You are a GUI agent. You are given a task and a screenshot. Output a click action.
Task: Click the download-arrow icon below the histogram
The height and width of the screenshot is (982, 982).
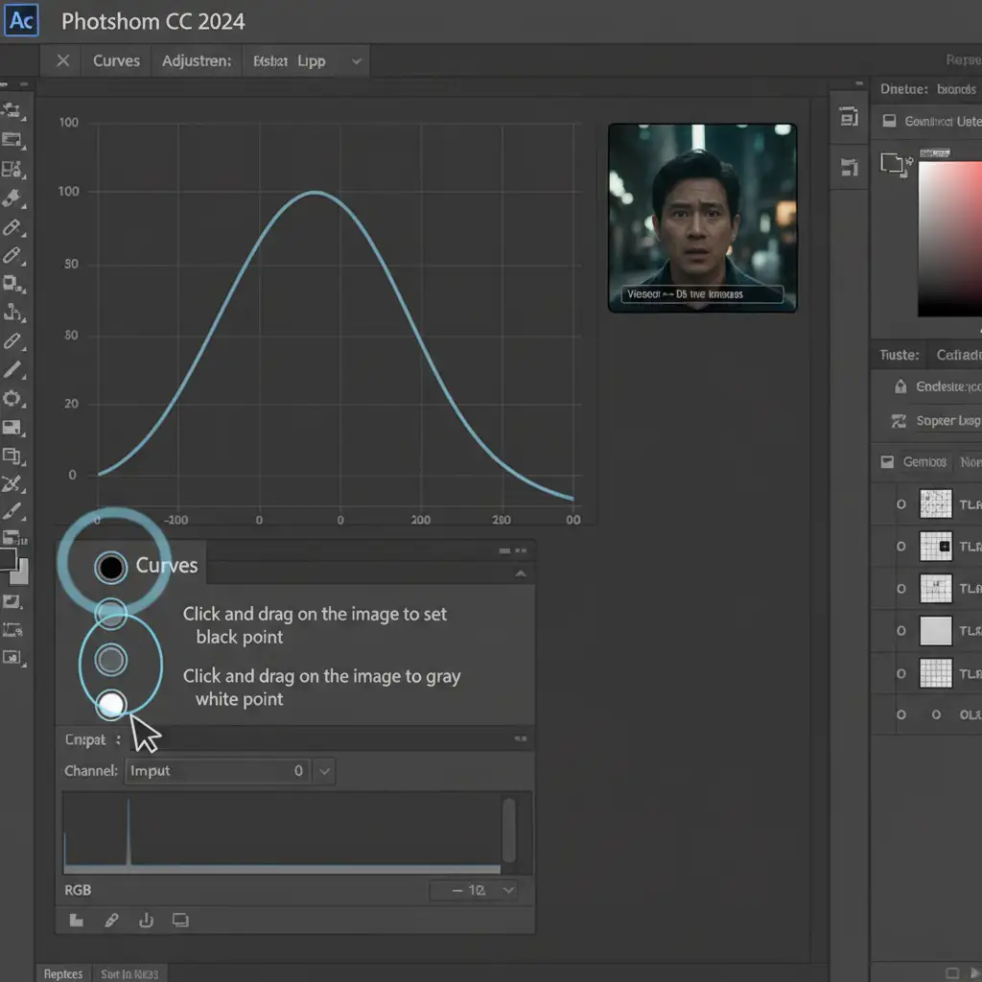point(146,921)
